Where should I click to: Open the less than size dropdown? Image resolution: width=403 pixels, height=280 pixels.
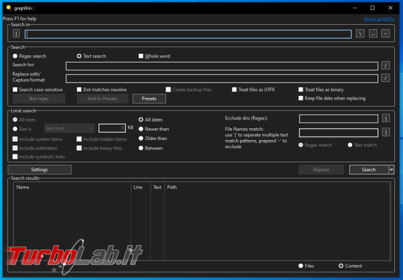(69, 128)
